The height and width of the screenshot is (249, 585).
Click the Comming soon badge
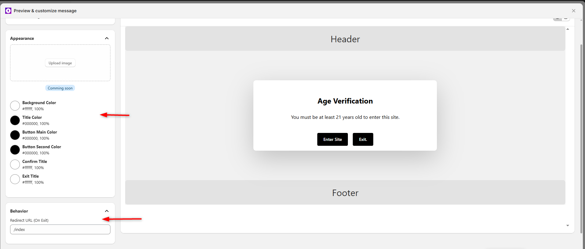pyautogui.click(x=60, y=88)
